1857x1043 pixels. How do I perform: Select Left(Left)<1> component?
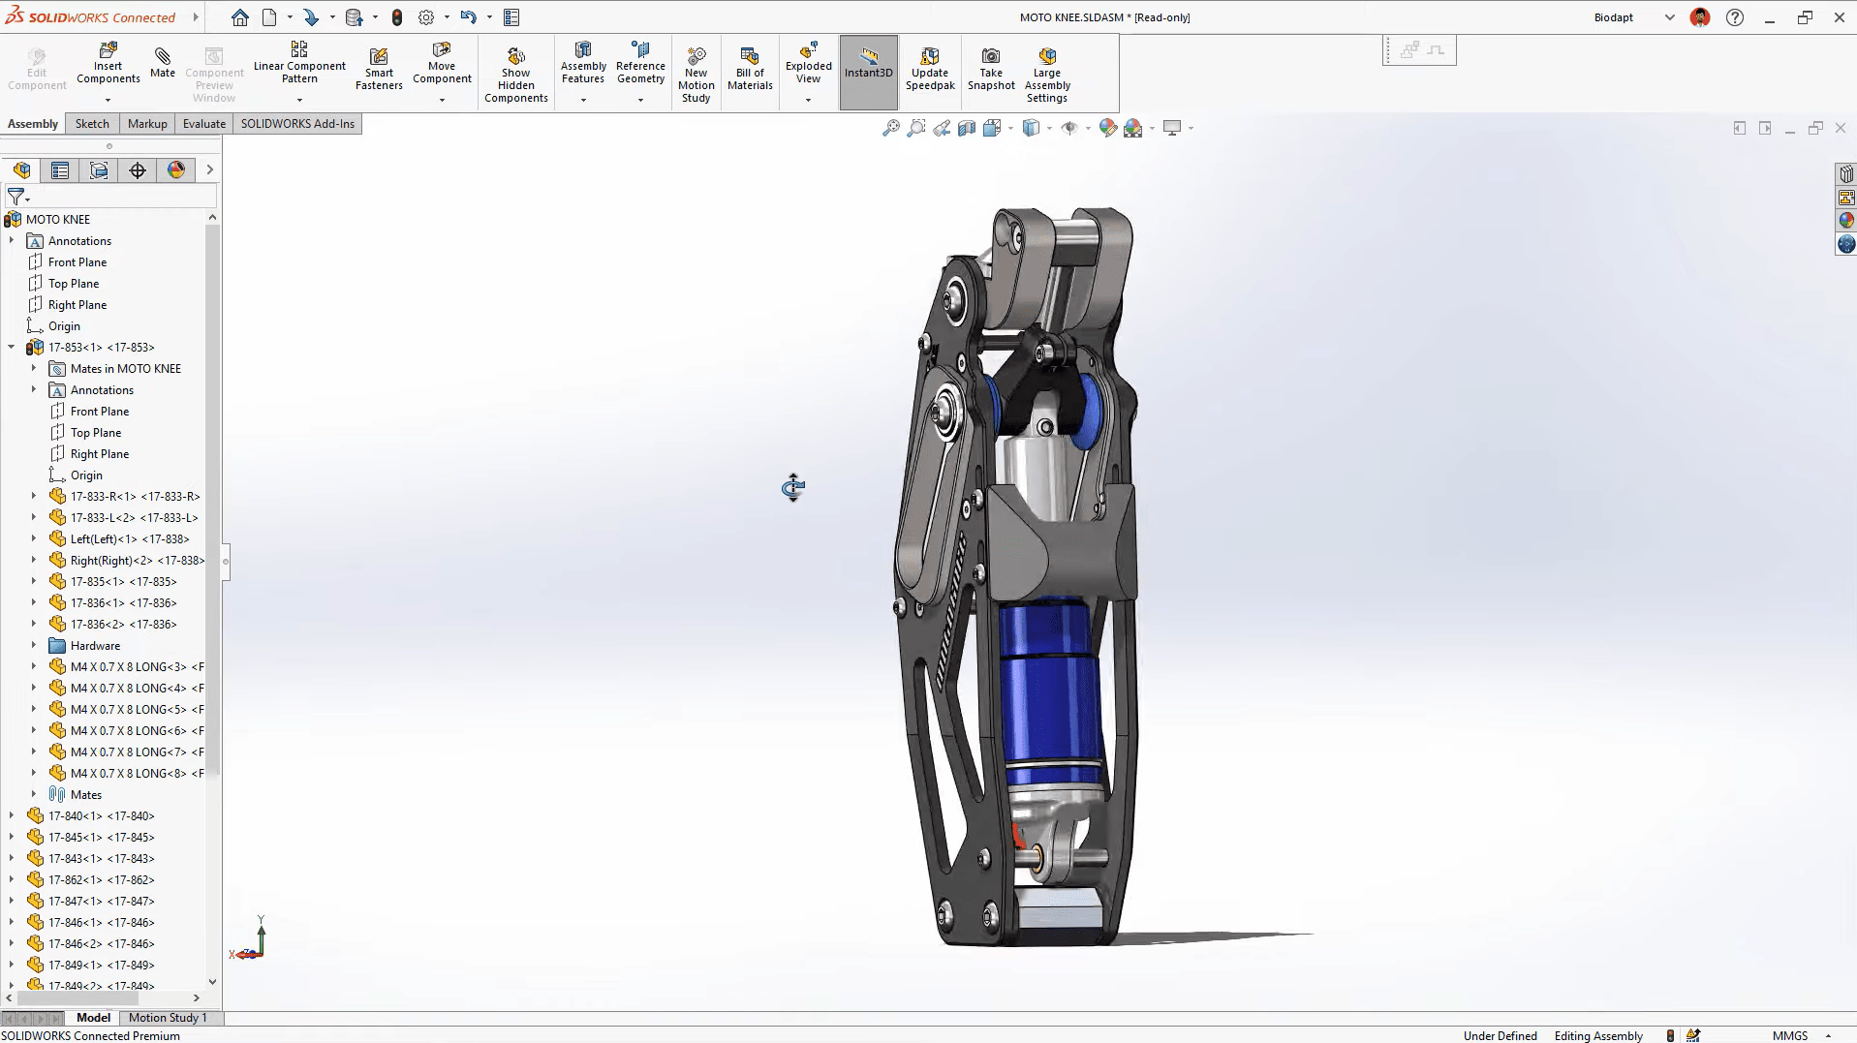[x=130, y=538]
